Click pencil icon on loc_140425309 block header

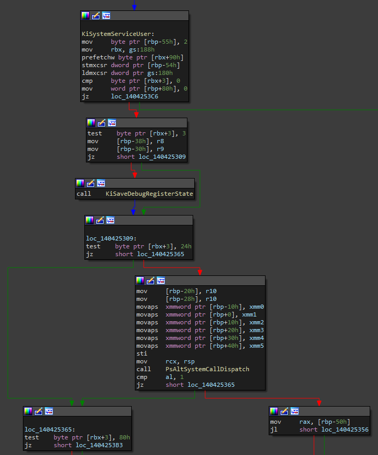point(100,220)
